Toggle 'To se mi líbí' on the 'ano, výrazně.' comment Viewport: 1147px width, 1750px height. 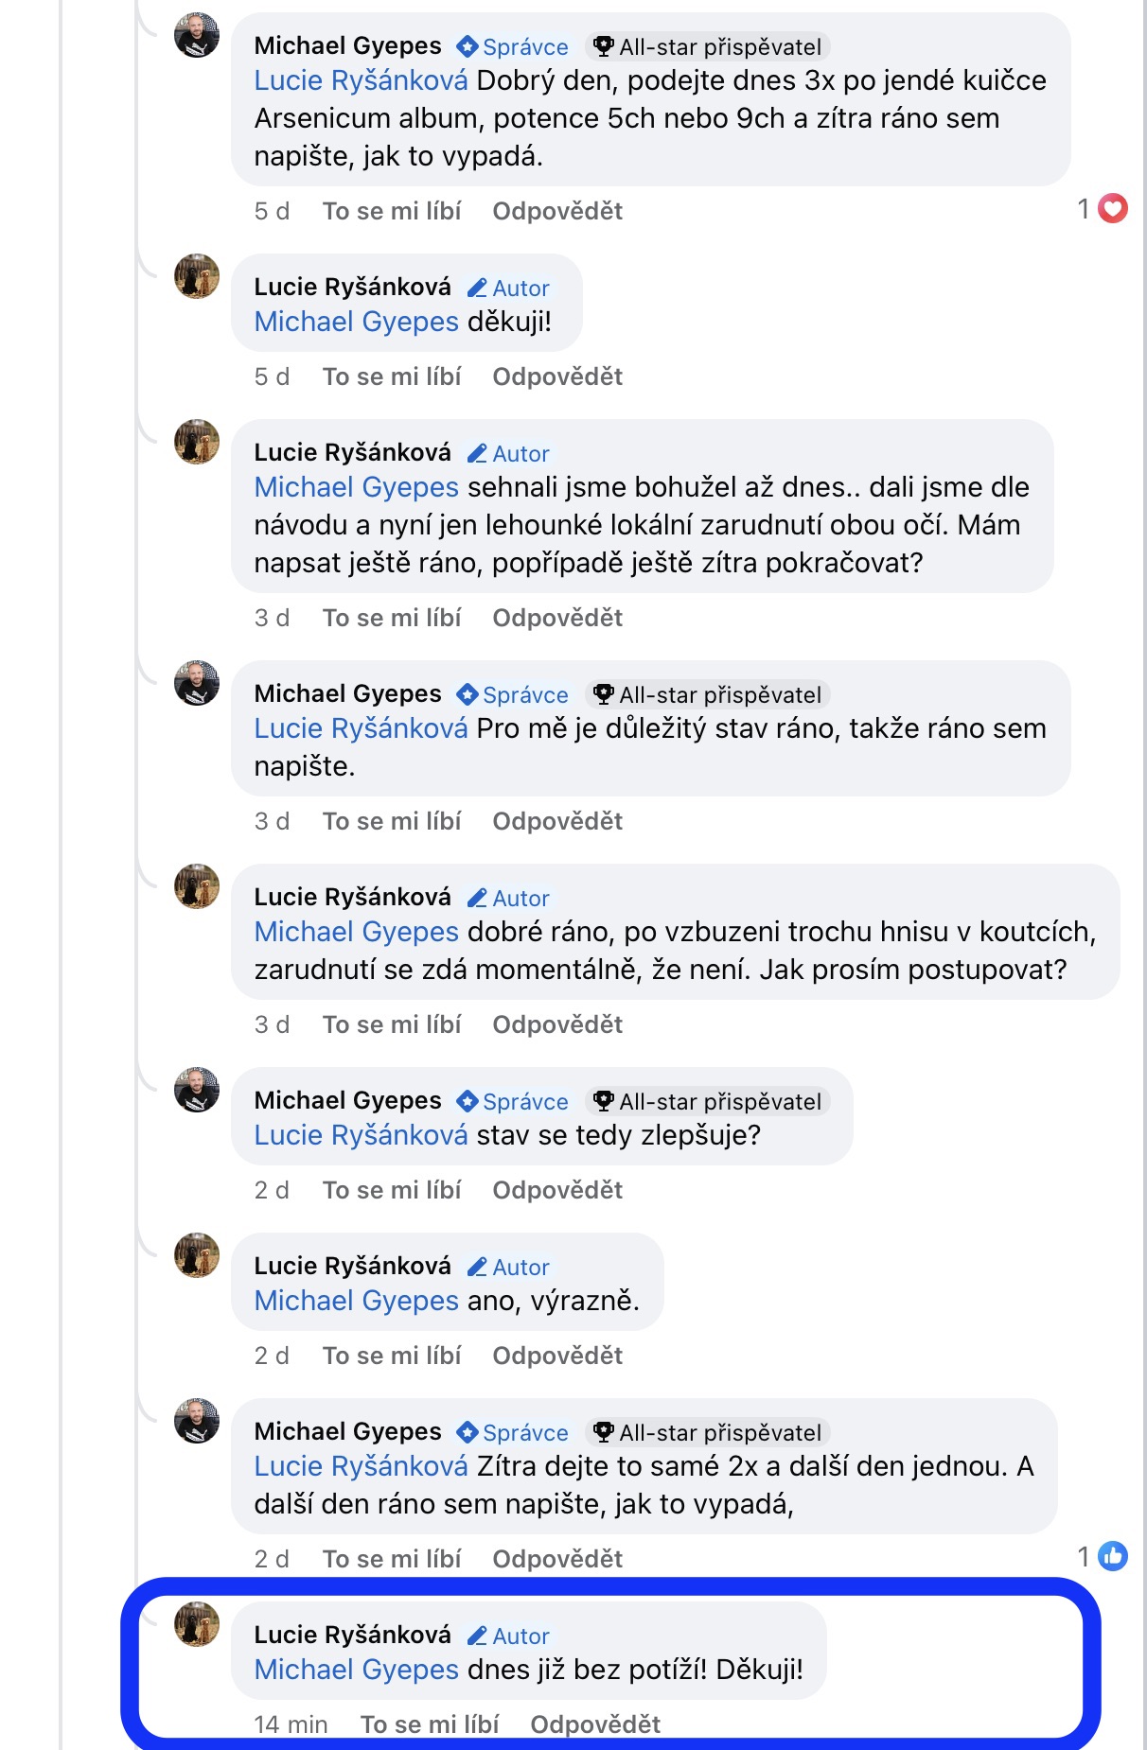391,1356
